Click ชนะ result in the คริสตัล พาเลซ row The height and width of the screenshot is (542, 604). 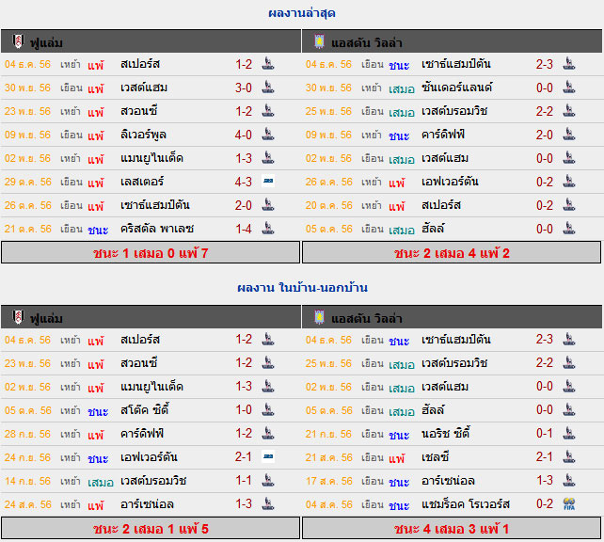pos(98,230)
